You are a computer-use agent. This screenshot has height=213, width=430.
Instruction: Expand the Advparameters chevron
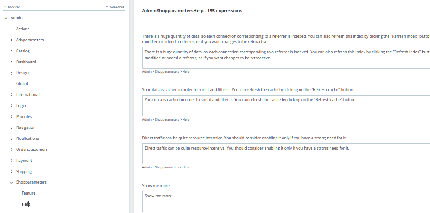tap(11, 40)
